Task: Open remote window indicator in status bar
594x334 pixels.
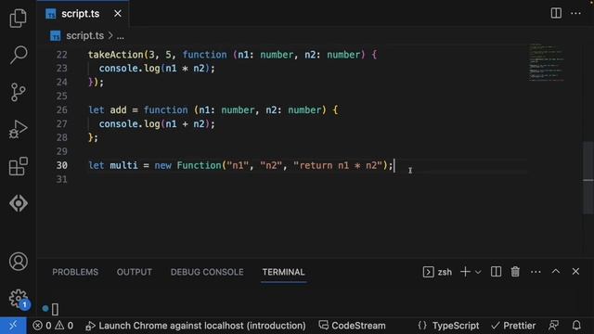Action: [x=13, y=326]
